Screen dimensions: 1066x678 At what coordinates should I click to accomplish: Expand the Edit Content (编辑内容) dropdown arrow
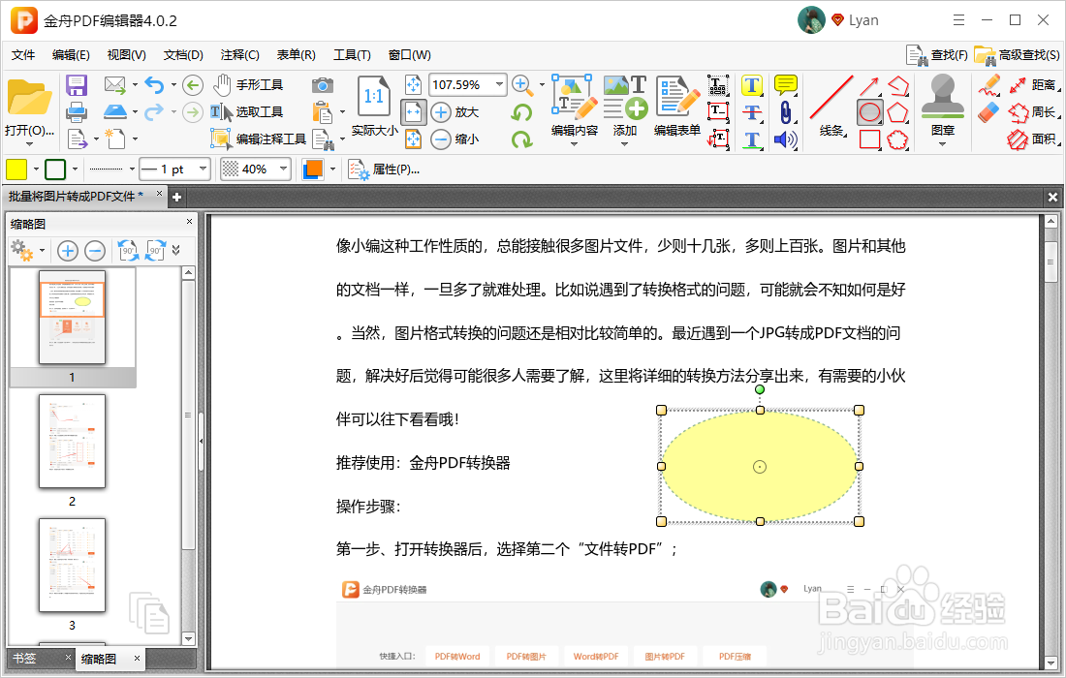574,144
